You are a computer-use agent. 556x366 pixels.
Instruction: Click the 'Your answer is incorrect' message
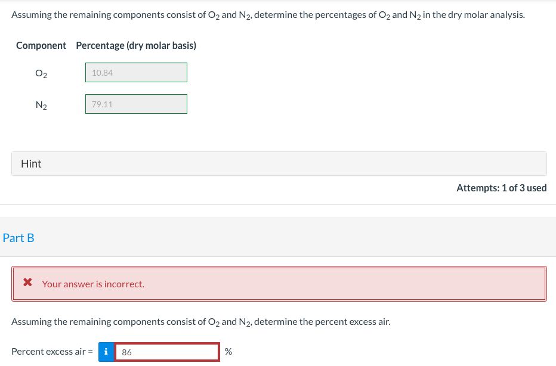pos(93,284)
